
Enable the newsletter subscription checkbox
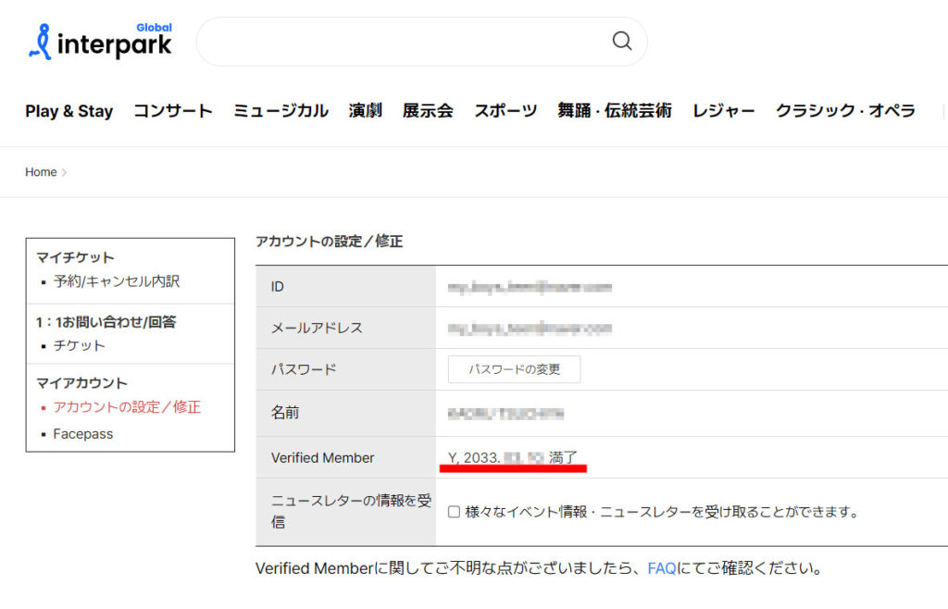click(x=454, y=512)
